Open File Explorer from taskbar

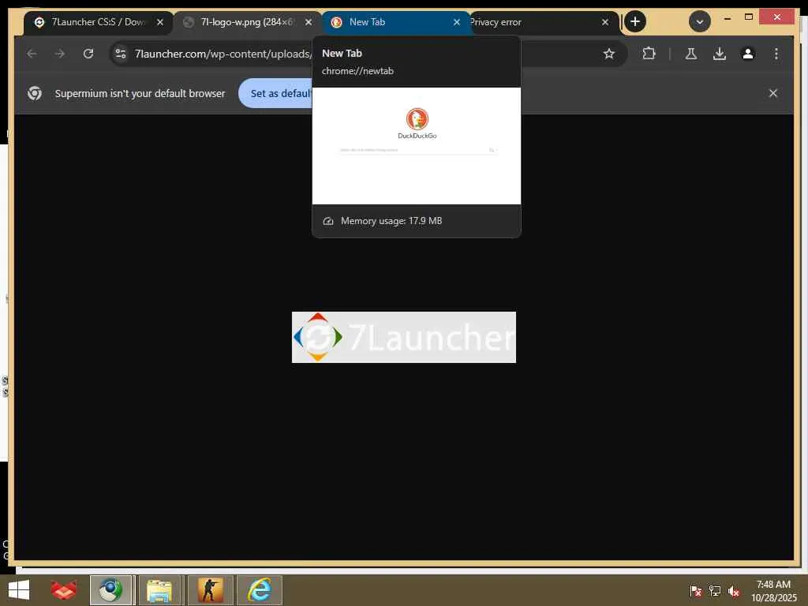[159, 590]
